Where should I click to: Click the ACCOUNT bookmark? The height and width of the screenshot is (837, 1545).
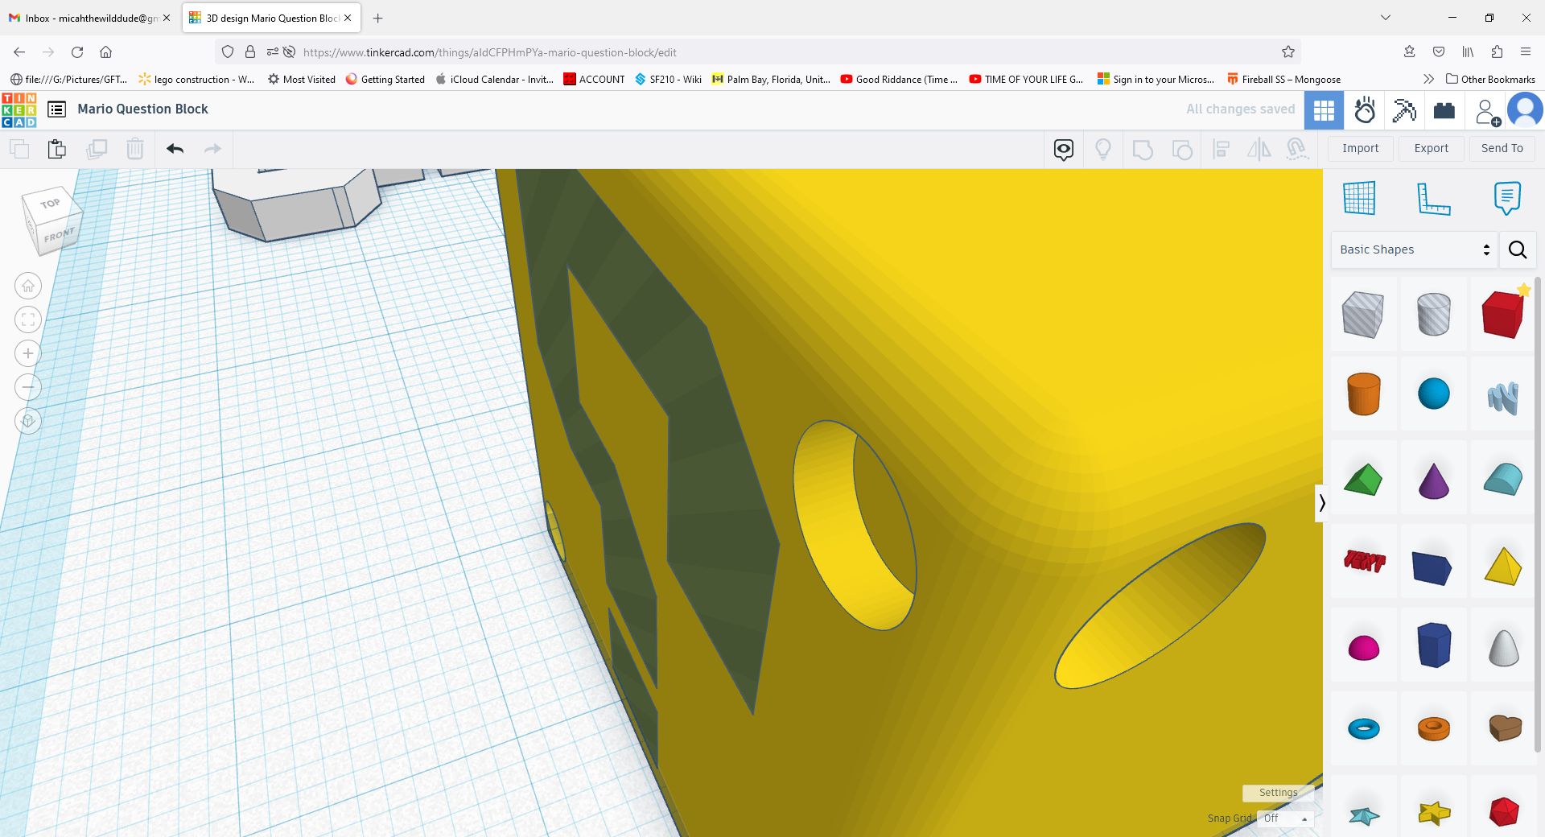point(594,79)
